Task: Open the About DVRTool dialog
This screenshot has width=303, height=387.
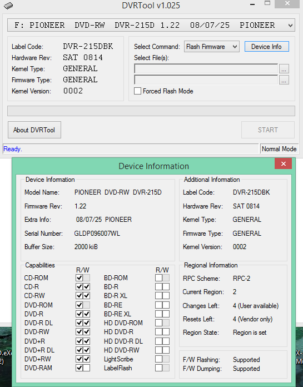Action: (34, 130)
